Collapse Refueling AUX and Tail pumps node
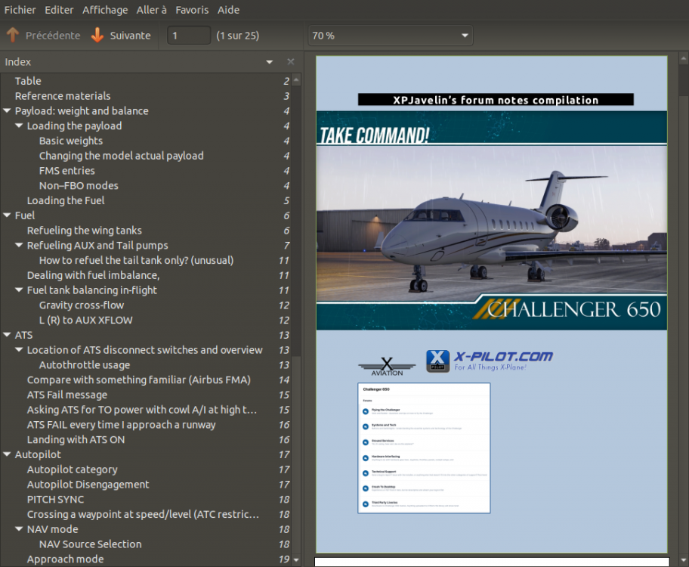This screenshot has width=689, height=567. [x=19, y=246]
